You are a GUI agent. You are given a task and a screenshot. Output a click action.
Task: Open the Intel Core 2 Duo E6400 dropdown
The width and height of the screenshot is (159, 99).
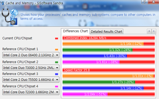point(31,55)
